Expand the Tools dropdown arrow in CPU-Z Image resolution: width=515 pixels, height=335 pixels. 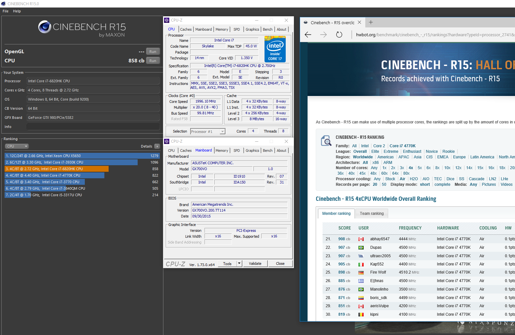pyautogui.click(x=239, y=263)
